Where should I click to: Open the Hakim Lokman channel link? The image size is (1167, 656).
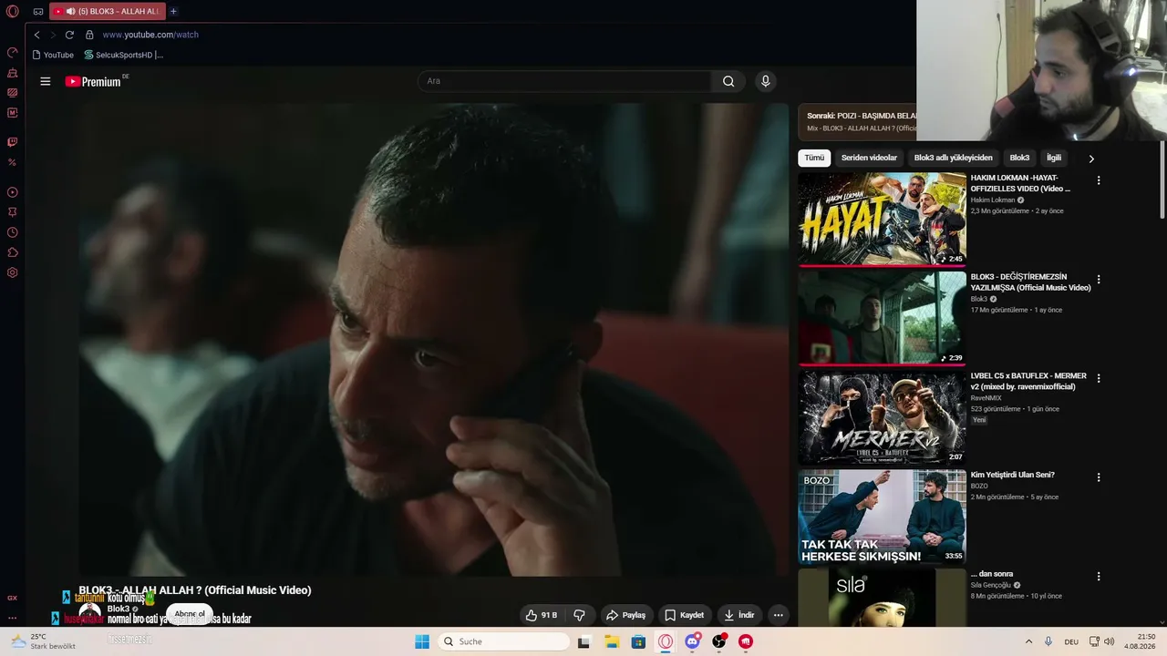[993, 200]
